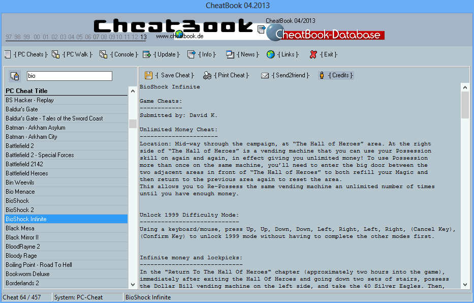Open the -[ Links ]- menu item
Screen dimensions: 474x303
pos(288,54)
